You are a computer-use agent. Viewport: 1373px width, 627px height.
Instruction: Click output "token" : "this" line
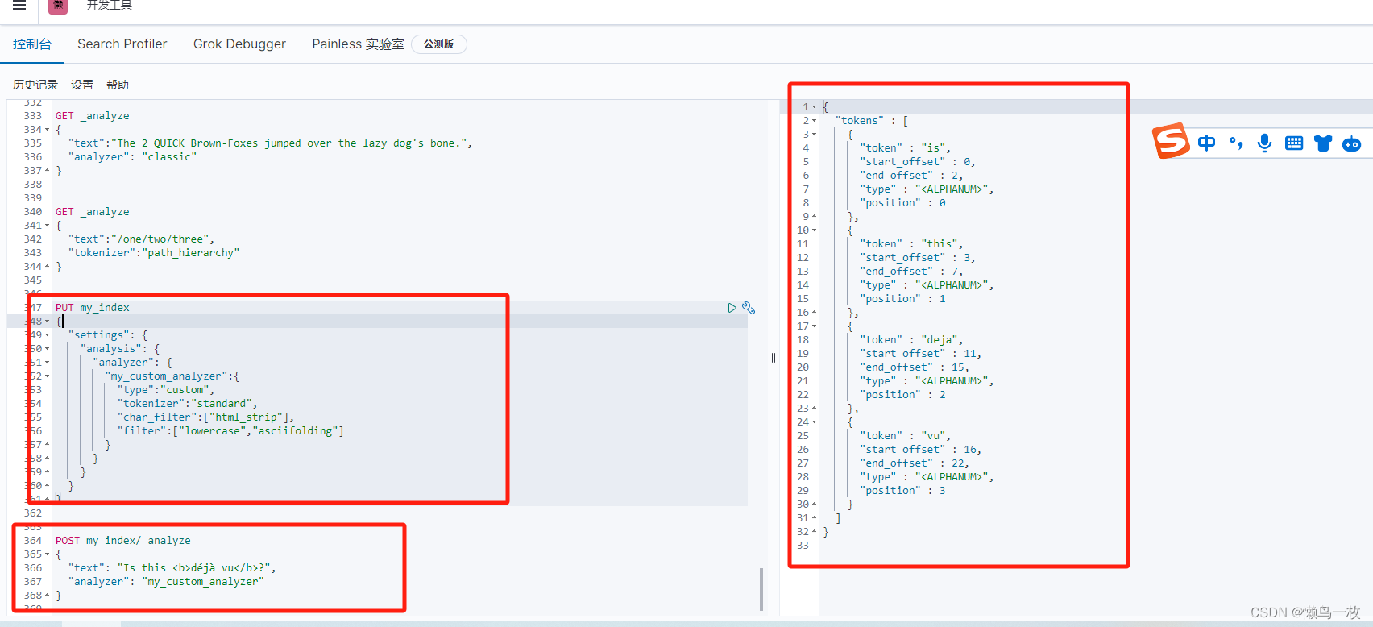[911, 244]
